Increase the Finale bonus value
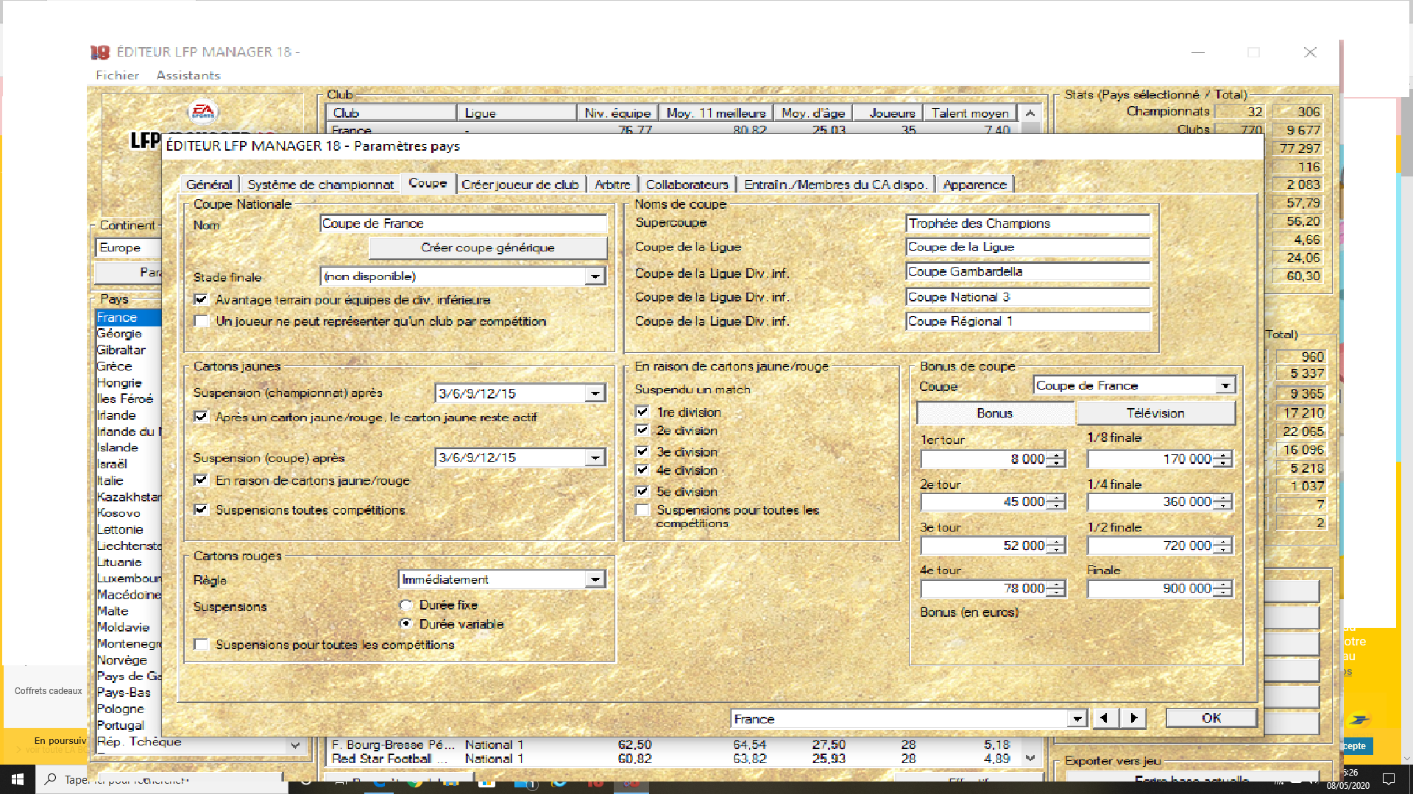 click(x=1223, y=584)
